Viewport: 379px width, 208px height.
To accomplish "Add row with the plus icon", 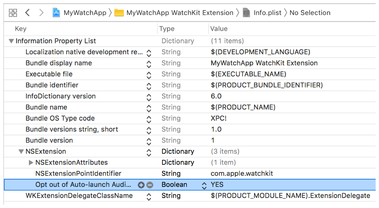I will [141, 185].
